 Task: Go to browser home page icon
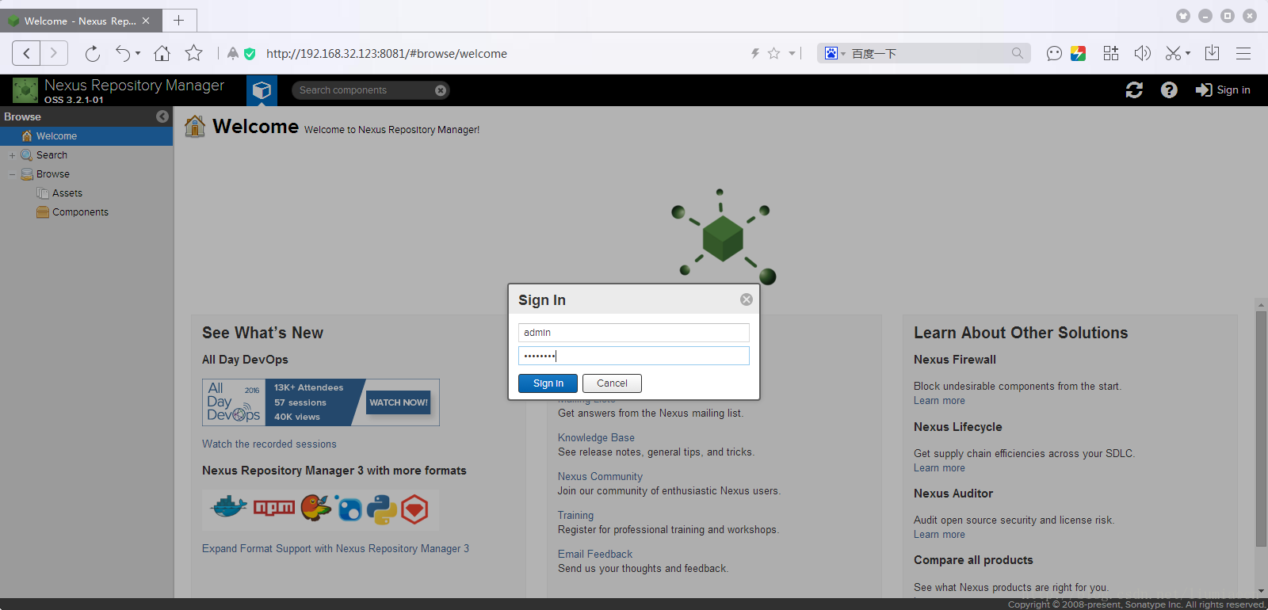coord(162,53)
